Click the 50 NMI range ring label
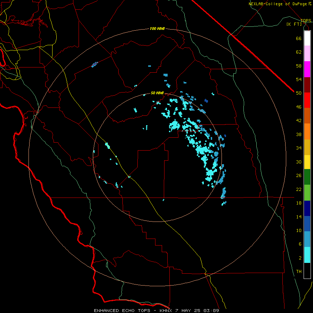313x313 pixels. 157,93
